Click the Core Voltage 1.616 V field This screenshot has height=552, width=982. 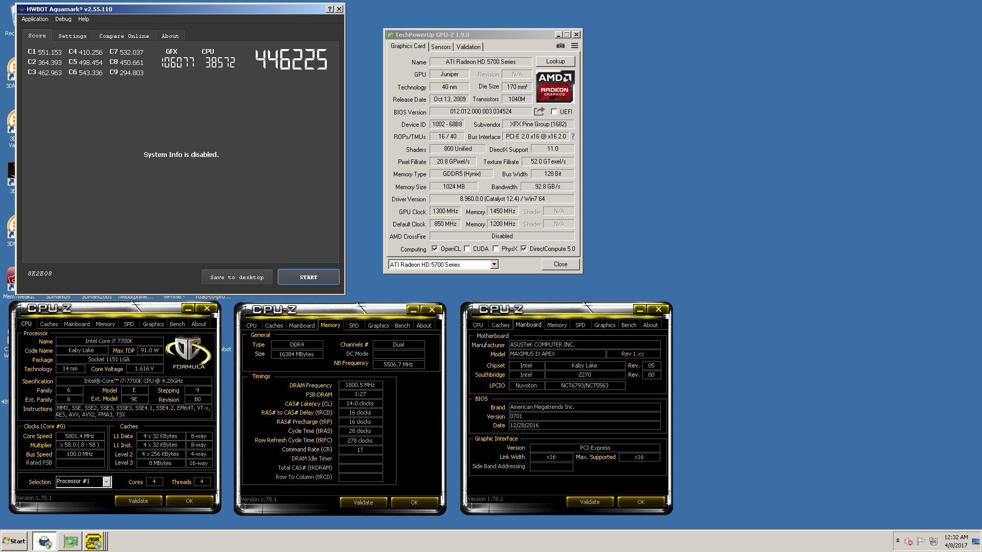144,369
